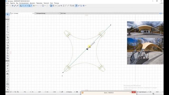169x95 pixels.
Task: Click the orange recorder icon in recording bar
Action: (x=83, y=93)
